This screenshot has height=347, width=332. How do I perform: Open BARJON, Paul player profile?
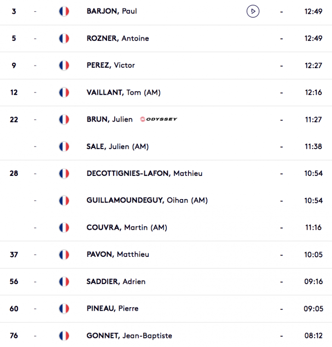[112, 11]
